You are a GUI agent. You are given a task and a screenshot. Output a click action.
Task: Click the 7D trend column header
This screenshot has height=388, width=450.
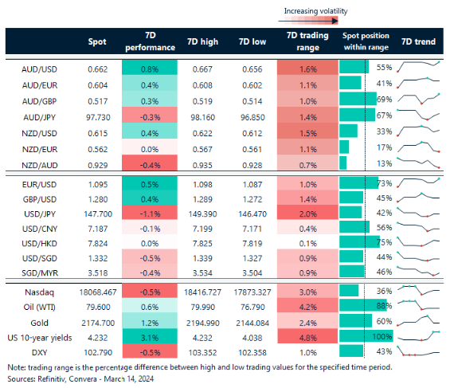point(418,41)
